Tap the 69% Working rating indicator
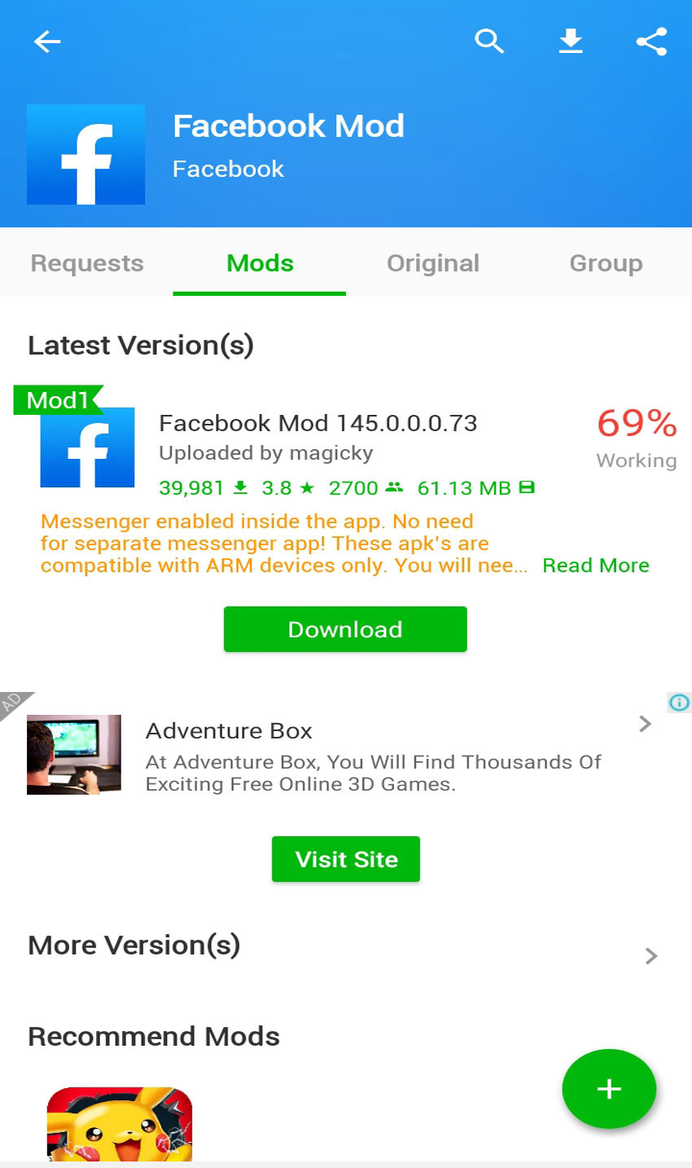Screen dimensions: 692x1168 coord(637,439)
